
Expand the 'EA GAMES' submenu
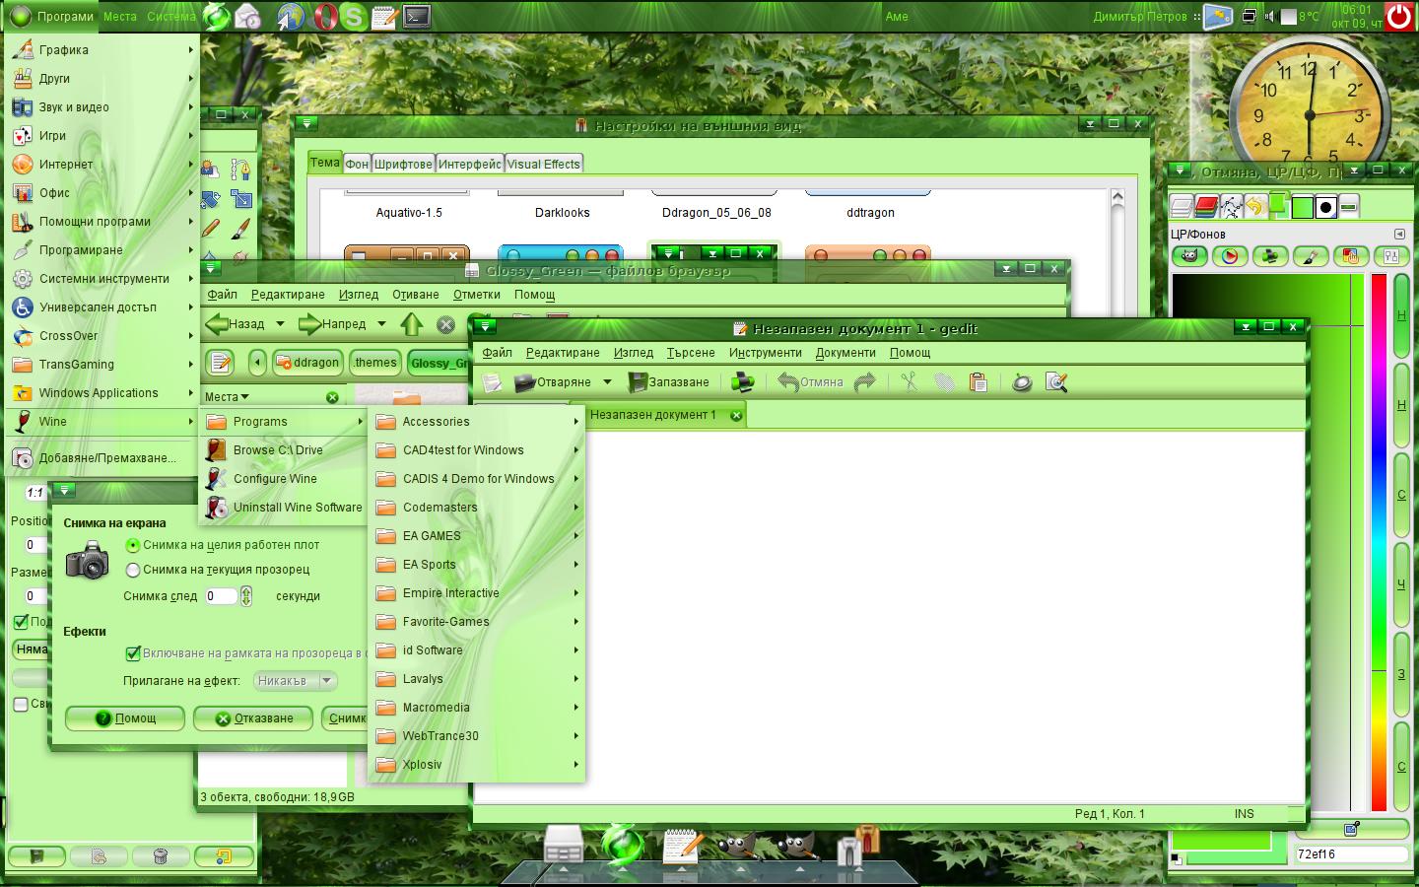pos(477,536)
